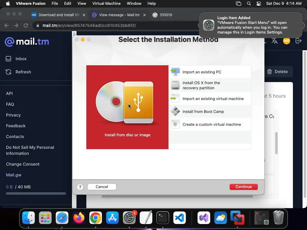Screen dimensions: 307x230
Task: Choose Import an existing PC
Action: (210, 72)
